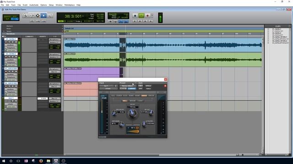The width and height of the screenshot is (293, 164).
Task: Open the Track menu
Action: tap(13, 5)
